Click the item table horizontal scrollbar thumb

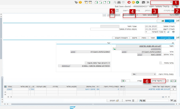(x=163, y=97)
